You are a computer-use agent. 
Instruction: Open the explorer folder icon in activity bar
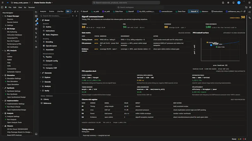36,12
